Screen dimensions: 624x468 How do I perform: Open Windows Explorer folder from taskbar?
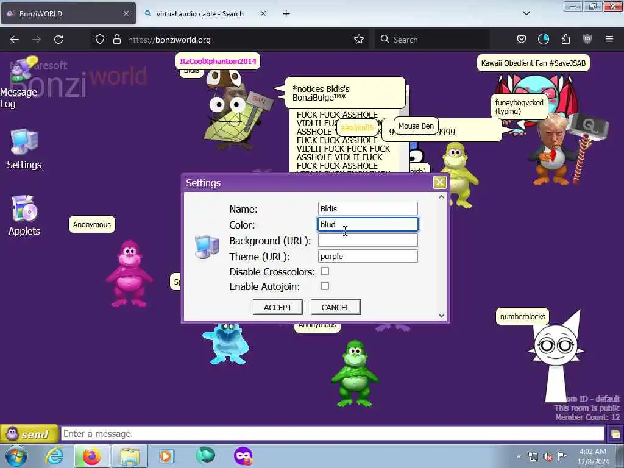130,456
